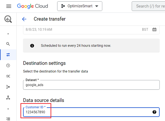Open SQL workspace search sidebar icon
165x121 pixels.
8,44
